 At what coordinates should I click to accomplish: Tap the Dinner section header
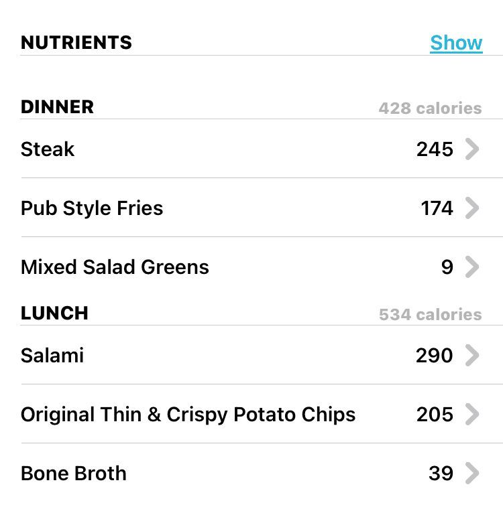click(57, 107)
